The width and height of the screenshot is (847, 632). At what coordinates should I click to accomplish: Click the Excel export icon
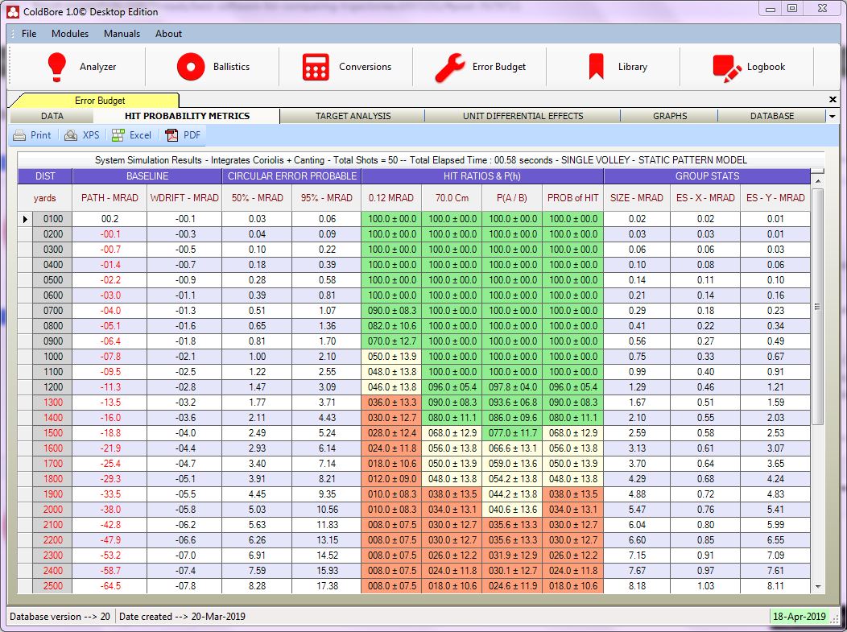[x=118, y=135]
